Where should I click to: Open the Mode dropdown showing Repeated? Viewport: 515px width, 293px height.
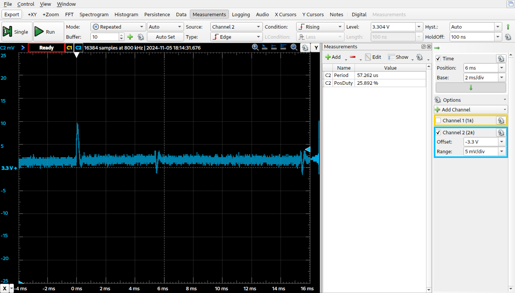[x=118, y=27]
